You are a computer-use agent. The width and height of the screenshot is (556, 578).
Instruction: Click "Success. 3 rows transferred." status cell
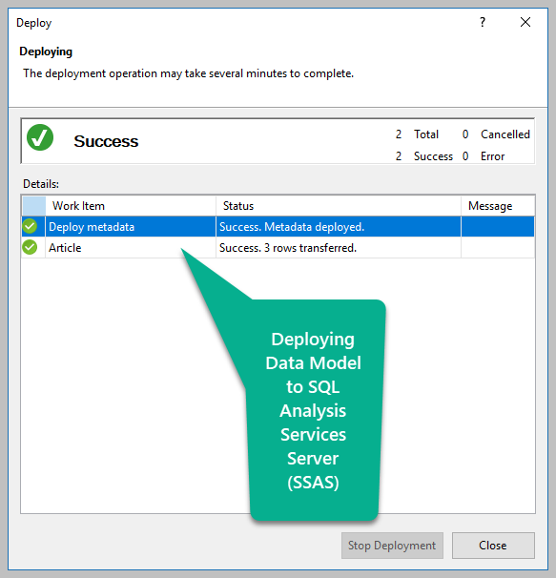pyautogui.click(x=339, y=248)
